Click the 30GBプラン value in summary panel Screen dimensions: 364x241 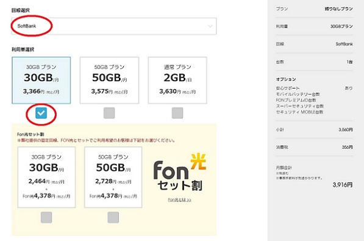[x=341, y=26]
